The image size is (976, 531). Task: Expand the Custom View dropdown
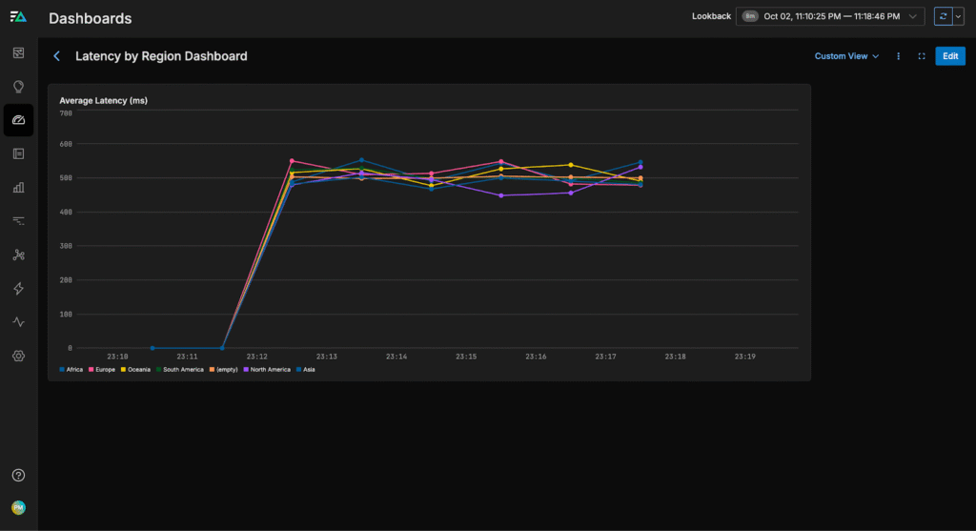[846, 56]
